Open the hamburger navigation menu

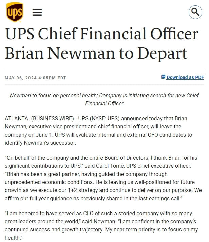37,12
